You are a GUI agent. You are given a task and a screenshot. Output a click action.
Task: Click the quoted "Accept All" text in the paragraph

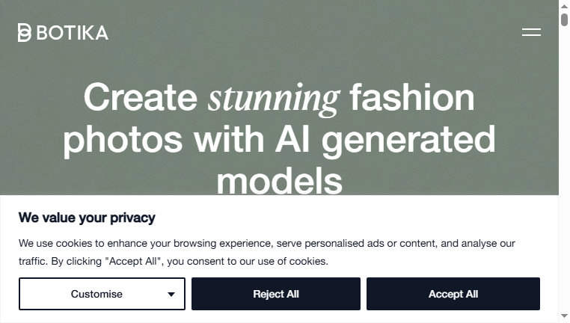pyautogui.click(x=132, y=261)
